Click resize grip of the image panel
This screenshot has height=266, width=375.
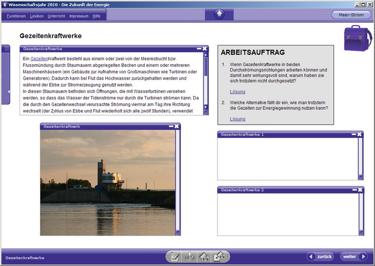(178, 233)
